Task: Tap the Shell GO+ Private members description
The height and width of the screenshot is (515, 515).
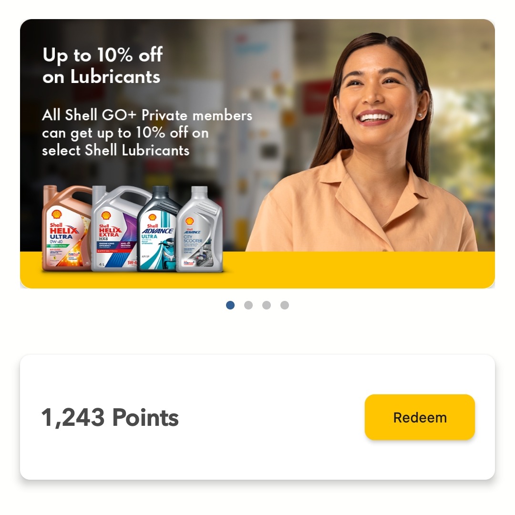Action: click(147, 133)
